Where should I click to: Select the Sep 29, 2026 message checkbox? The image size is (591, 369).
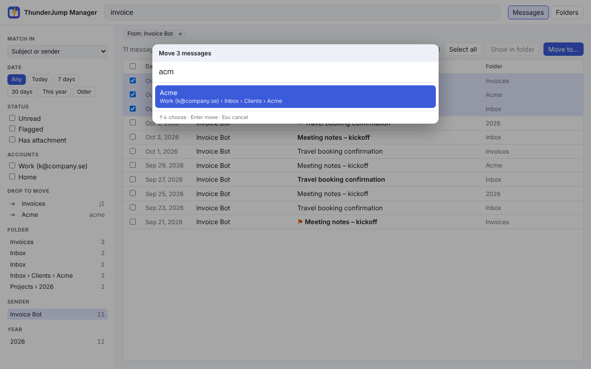point(133,165)
